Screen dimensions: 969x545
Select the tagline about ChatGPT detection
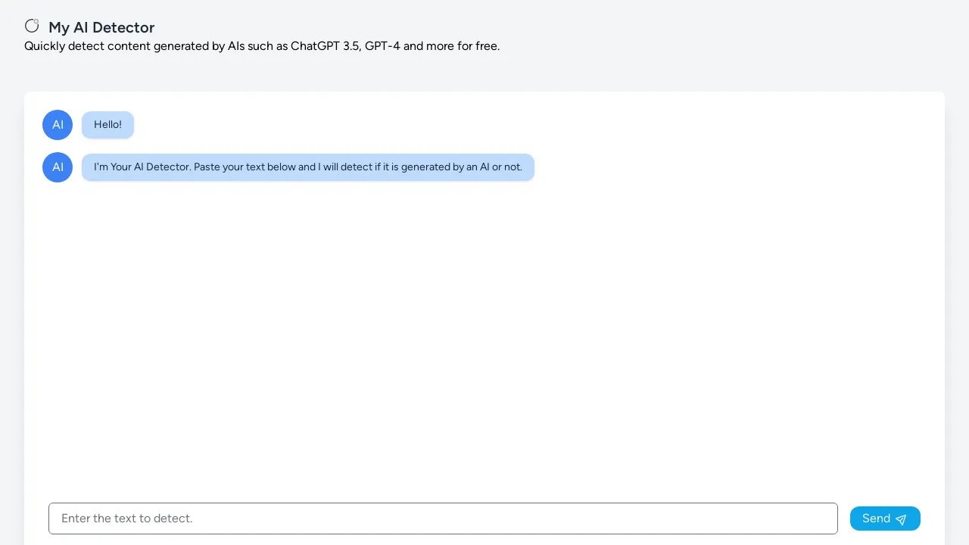click(262, 46)
